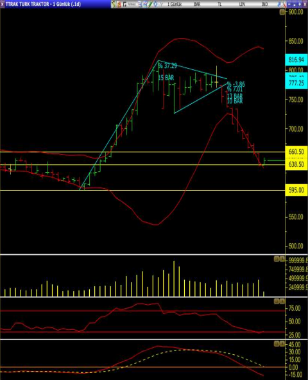This screenshot has width=308, height=380.
Task: Click the cyan 816.94 price label
Action: pos(296,60)
